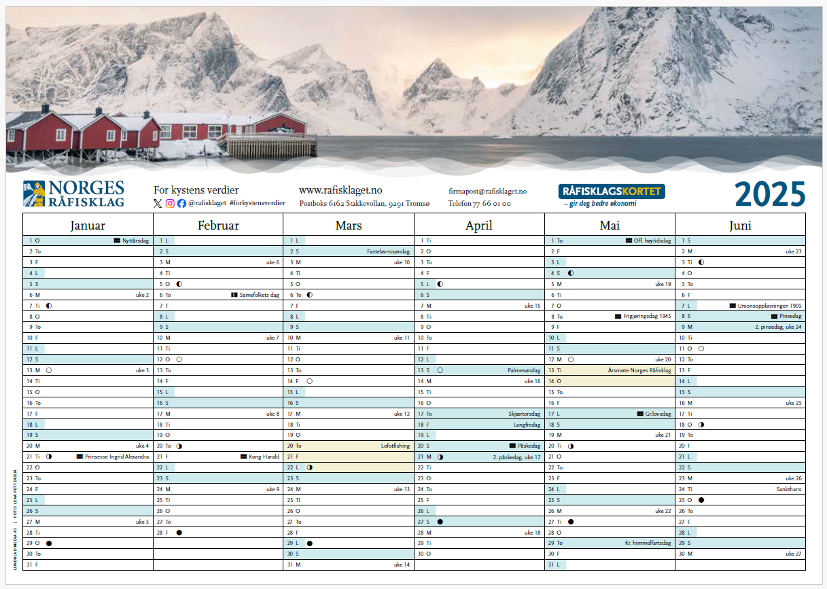
Task: Select the Januar month header
Action: click(88, 226)
